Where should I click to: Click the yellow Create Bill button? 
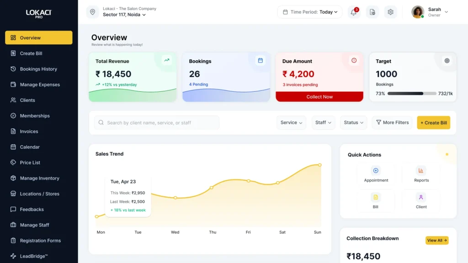click(433, 123)
